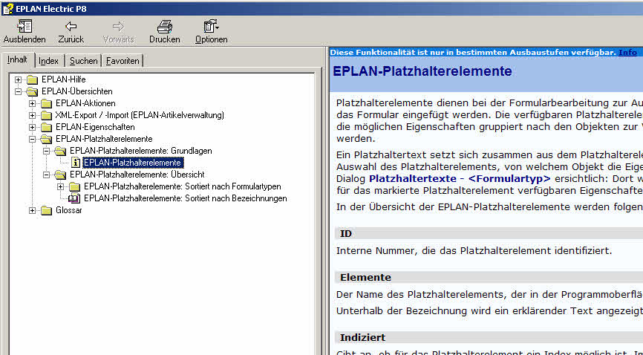Click the Elemente section heading
The height and width of the screenshot is (355, 643).
point(365,278)
